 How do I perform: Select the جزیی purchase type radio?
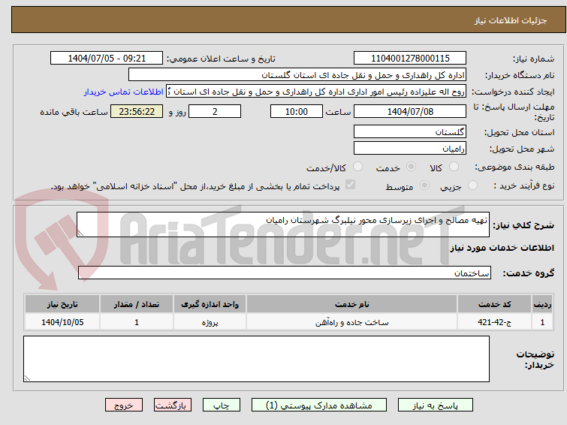[x=472, y=185]
